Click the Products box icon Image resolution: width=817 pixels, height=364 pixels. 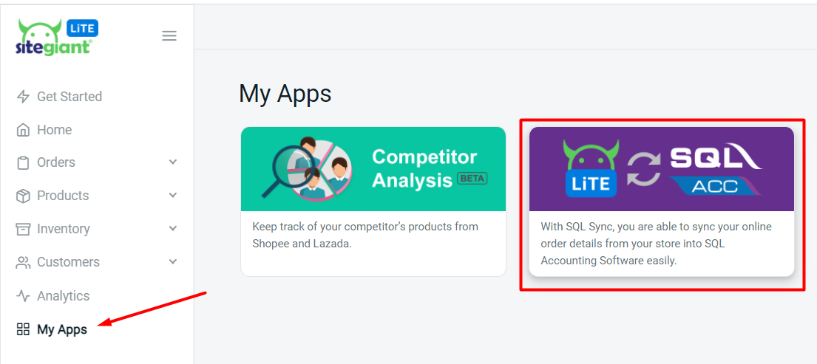pos(23,196)
